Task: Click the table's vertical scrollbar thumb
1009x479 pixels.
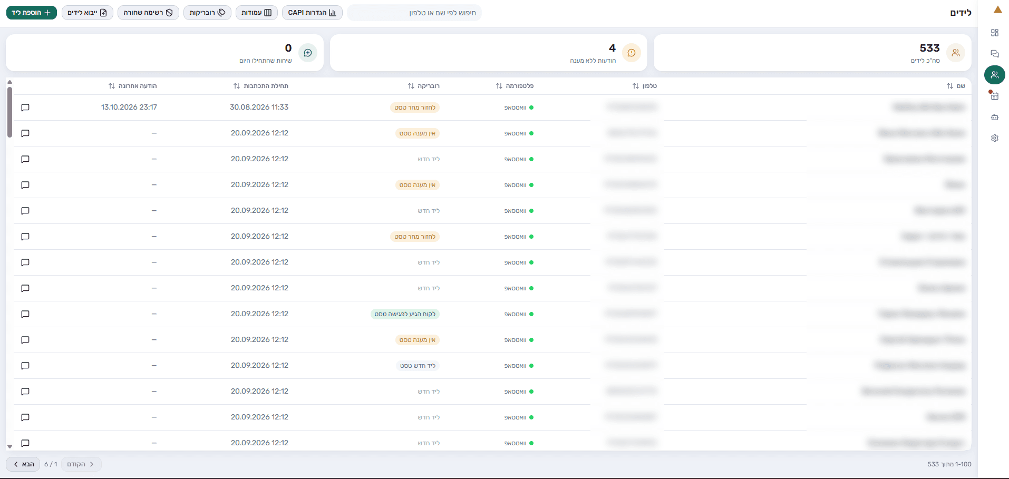Action: coord(9,112)
